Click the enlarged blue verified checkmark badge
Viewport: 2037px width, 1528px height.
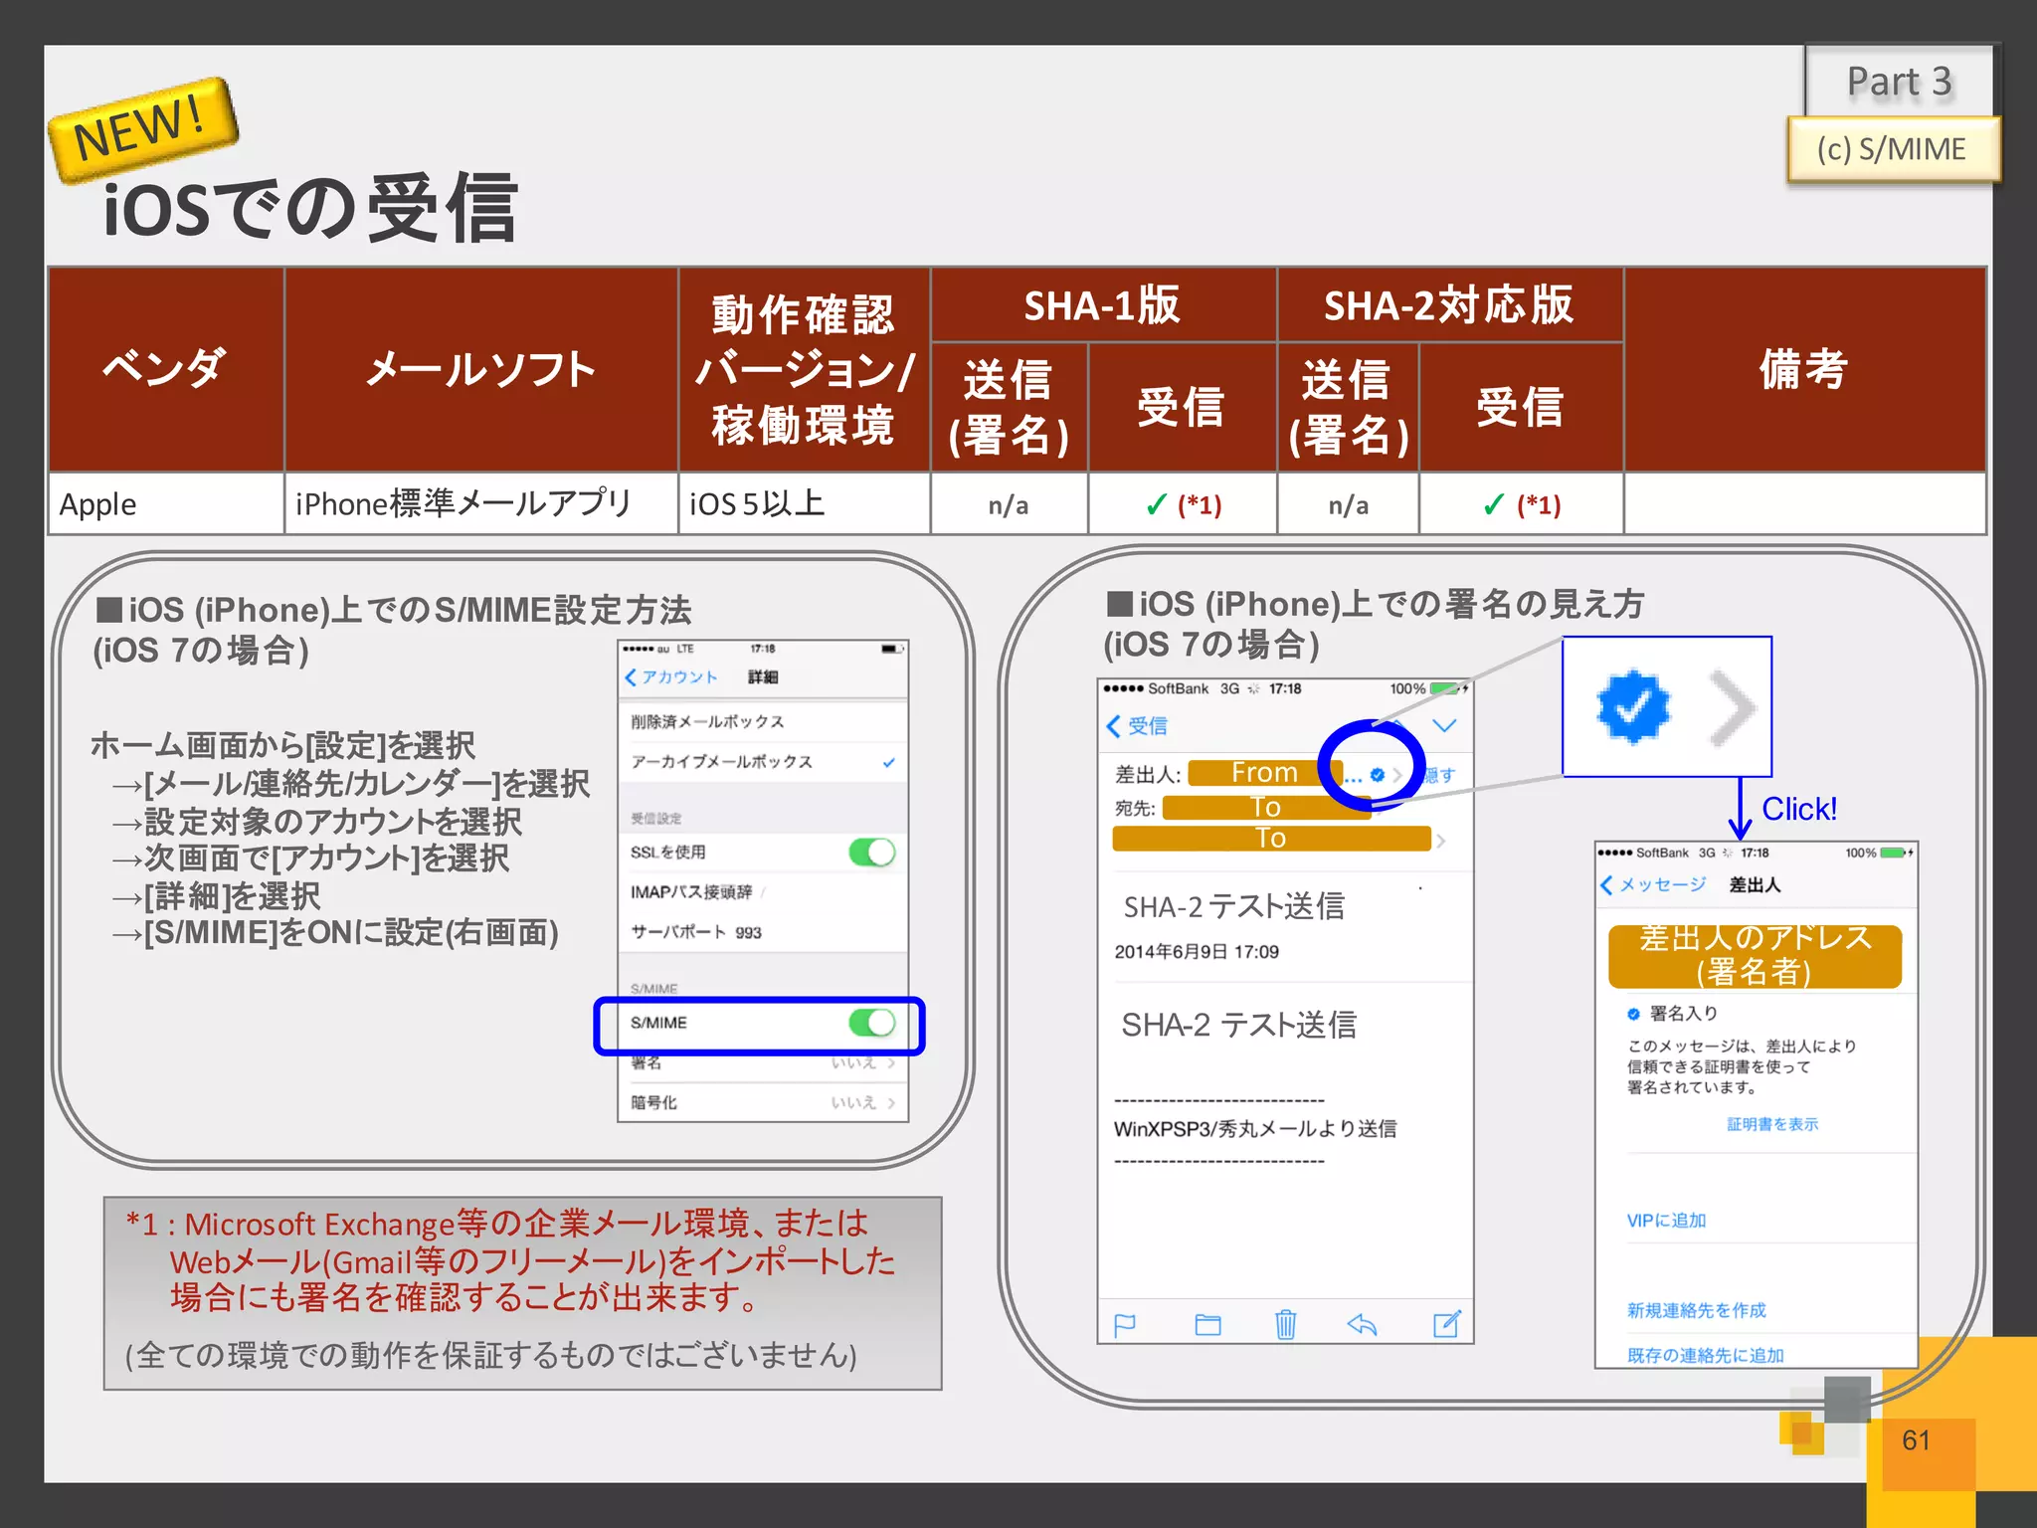(1632, 707)
